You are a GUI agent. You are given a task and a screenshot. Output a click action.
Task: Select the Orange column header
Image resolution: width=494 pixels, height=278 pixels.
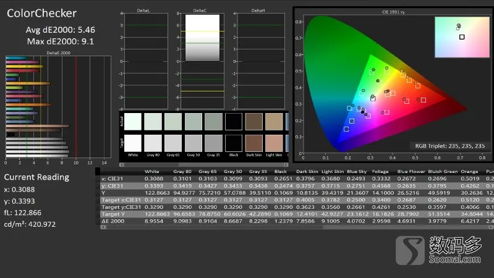(469, 172)
